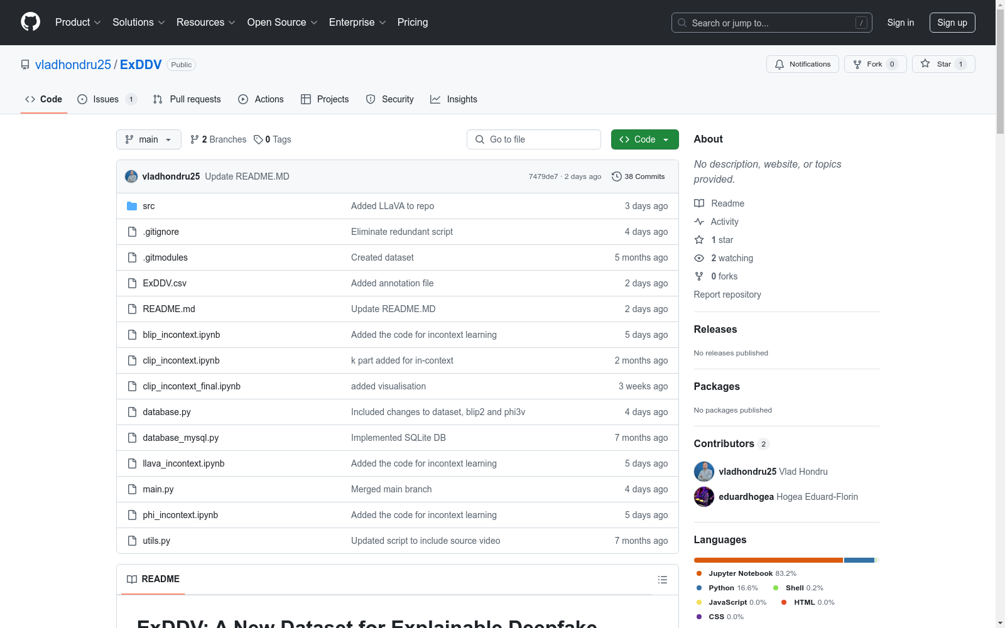1005x628 pixels.
Task: Click vladhondru25 avatar in commit header
Action: point(131,176)
